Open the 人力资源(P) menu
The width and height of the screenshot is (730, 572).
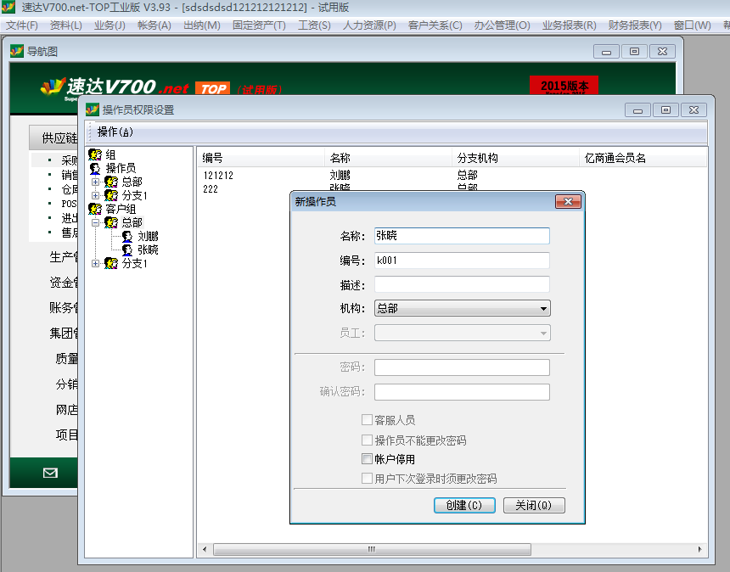(369, 25)
